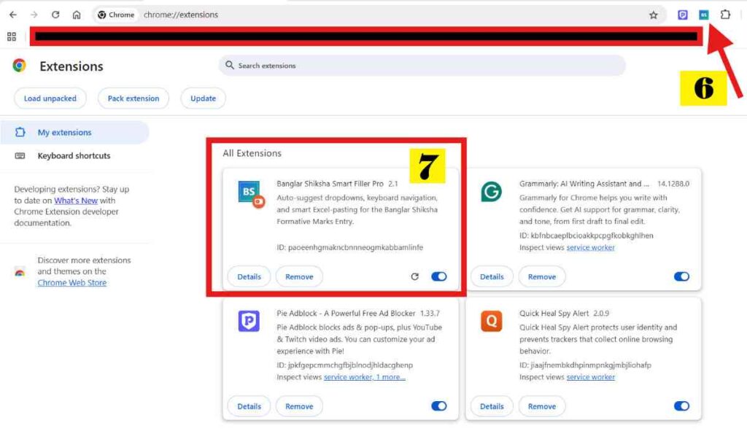Image resolution: width=747 pixels, height=431 pixels.
Task: Click the Pie Adblock extension title text
Action: coord(346,313)
